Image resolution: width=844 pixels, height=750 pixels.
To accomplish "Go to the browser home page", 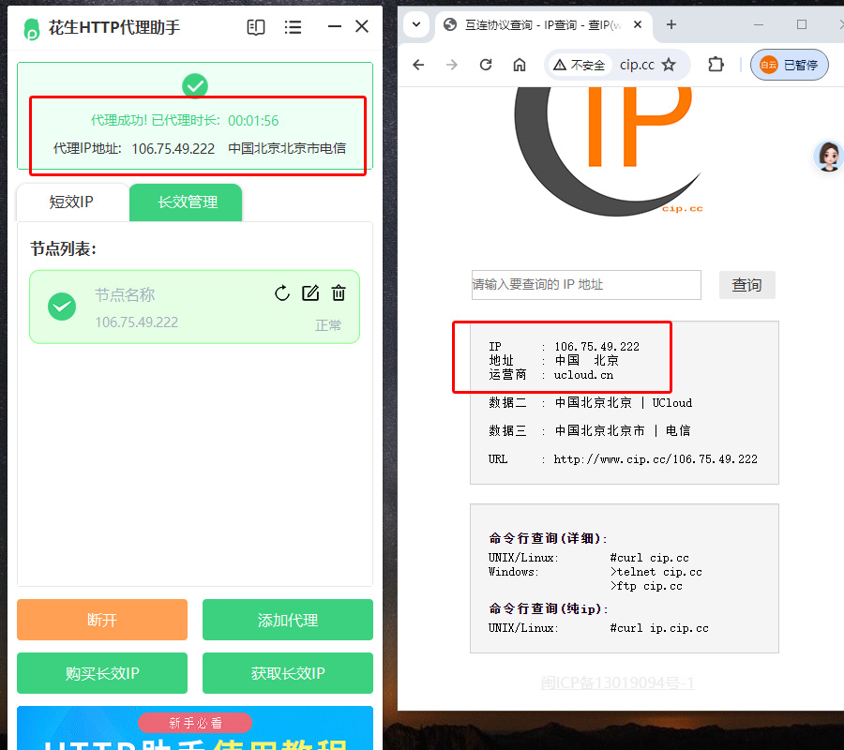I will pyautogui.click(x=520, y=65).
